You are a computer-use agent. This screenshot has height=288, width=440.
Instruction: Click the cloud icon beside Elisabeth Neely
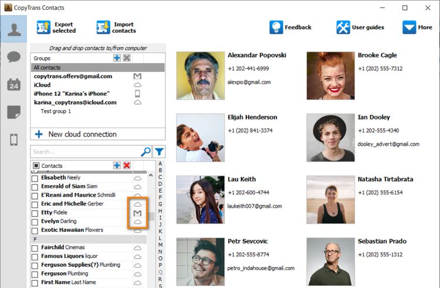pyautogui.click(x=137, y=178)
